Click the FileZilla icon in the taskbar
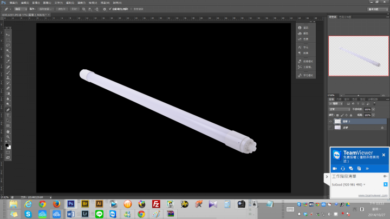 click(x=155, y=204)
